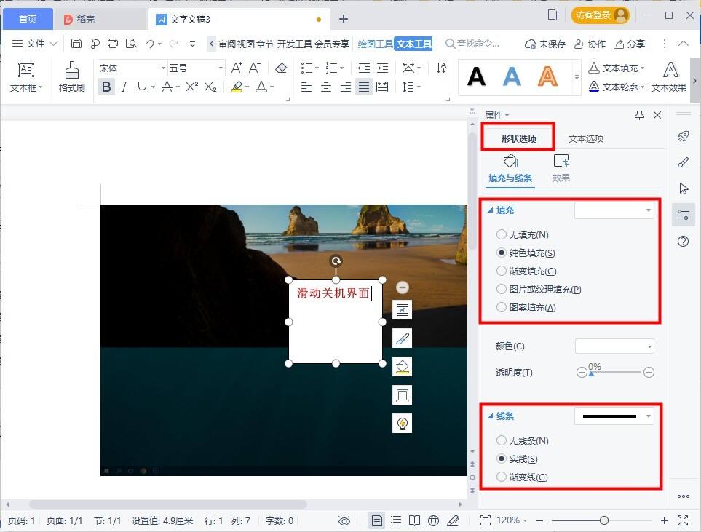701x532 pixels.
Task: Apply Underline formatting
Action: coord(142,87)
